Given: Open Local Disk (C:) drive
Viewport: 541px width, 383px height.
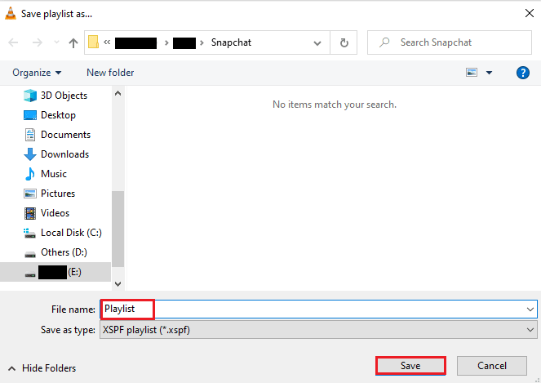Looking at the screenshot, I should [70, 233].
